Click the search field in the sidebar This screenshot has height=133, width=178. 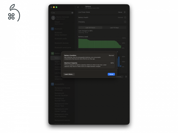[x=62, y=13]
